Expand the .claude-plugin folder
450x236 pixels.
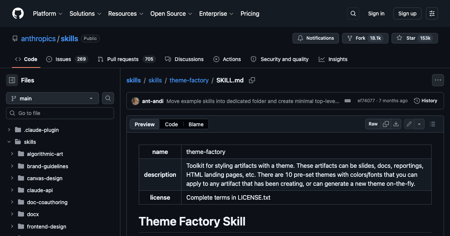pyautogui.click(x=9, y=130)
